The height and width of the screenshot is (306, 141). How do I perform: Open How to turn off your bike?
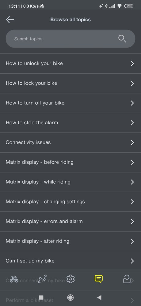click(x=70, y=103)
